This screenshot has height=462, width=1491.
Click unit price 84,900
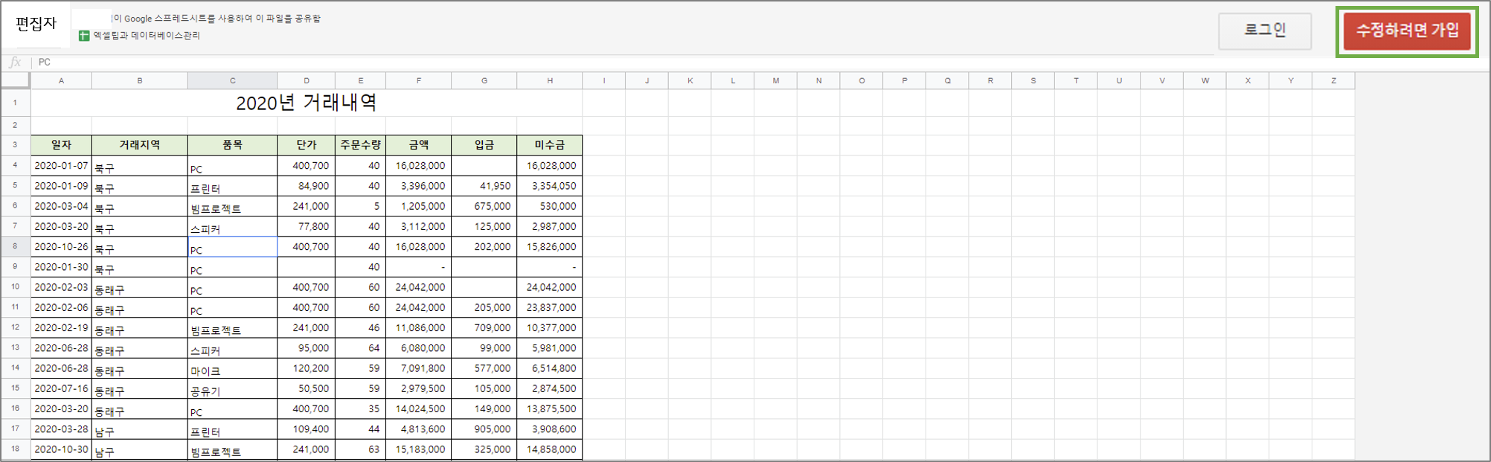point(306,186)
